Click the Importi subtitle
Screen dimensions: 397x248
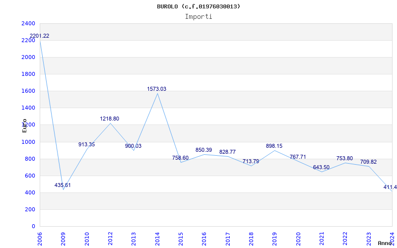pyautogui.click(x=198, y=17)
